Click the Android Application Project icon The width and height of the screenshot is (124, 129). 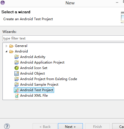[x=17, y=62]
